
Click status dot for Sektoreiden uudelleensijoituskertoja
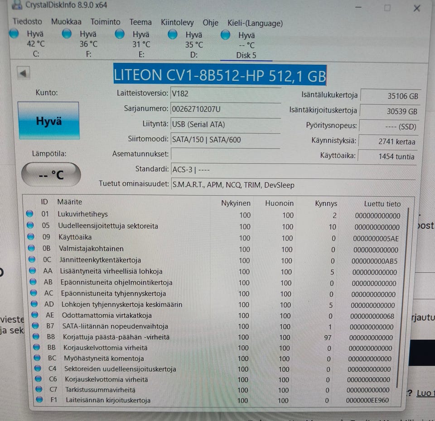tap(38, 368)
